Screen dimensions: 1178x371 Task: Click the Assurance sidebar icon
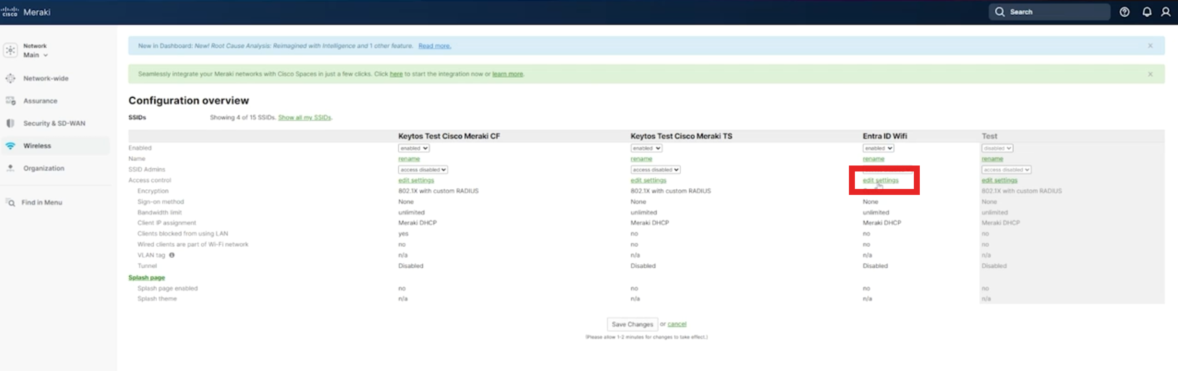point(10,101)
